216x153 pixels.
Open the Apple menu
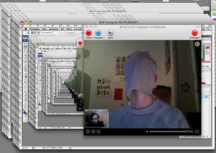pos(25,29)
